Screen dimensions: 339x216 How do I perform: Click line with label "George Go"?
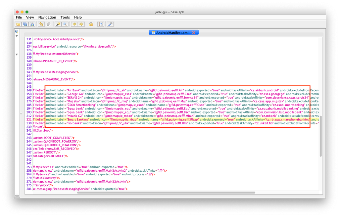[175, 94]
